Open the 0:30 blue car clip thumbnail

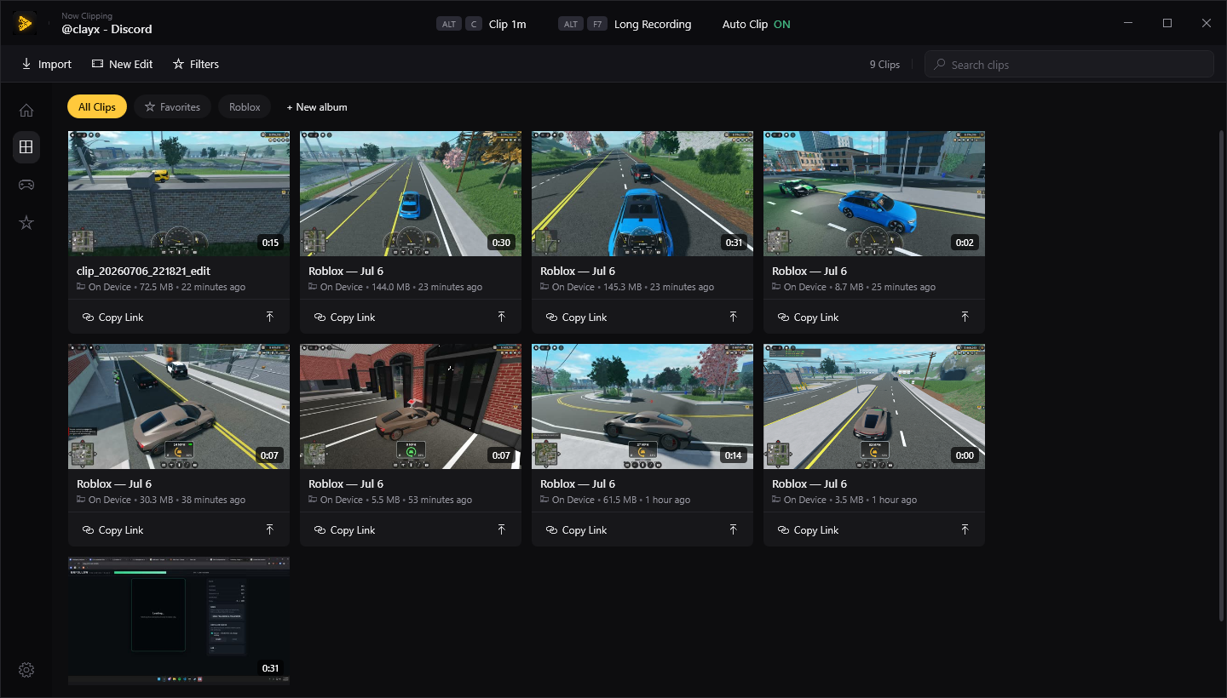411,193
